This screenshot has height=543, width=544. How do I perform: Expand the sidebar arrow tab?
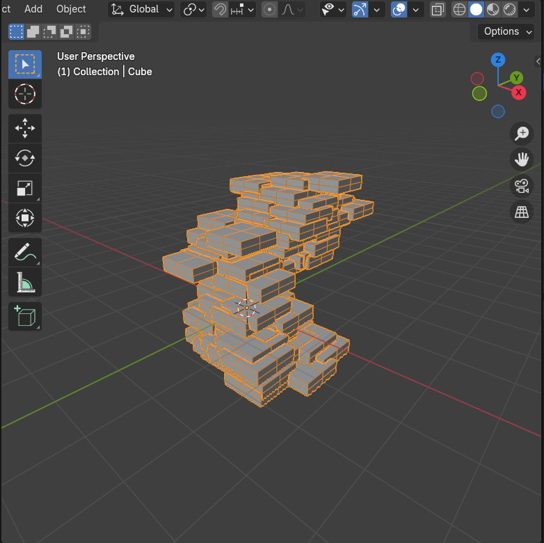[x=538, y=61]
